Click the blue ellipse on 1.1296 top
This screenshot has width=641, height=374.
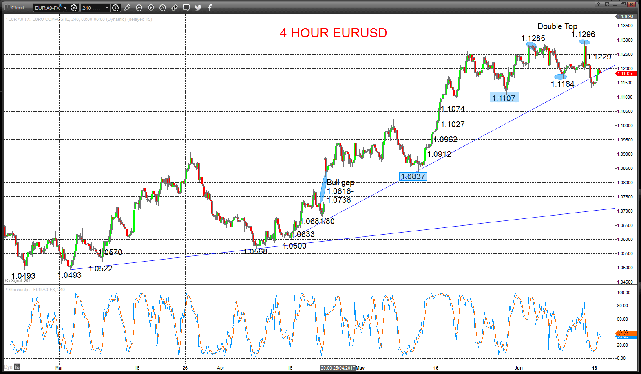point(584,42)
